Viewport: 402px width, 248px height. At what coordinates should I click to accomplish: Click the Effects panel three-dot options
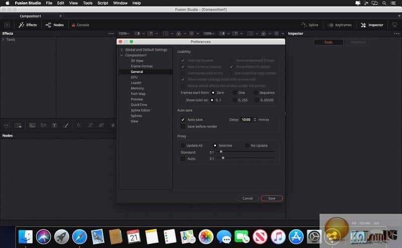point(111,34)
